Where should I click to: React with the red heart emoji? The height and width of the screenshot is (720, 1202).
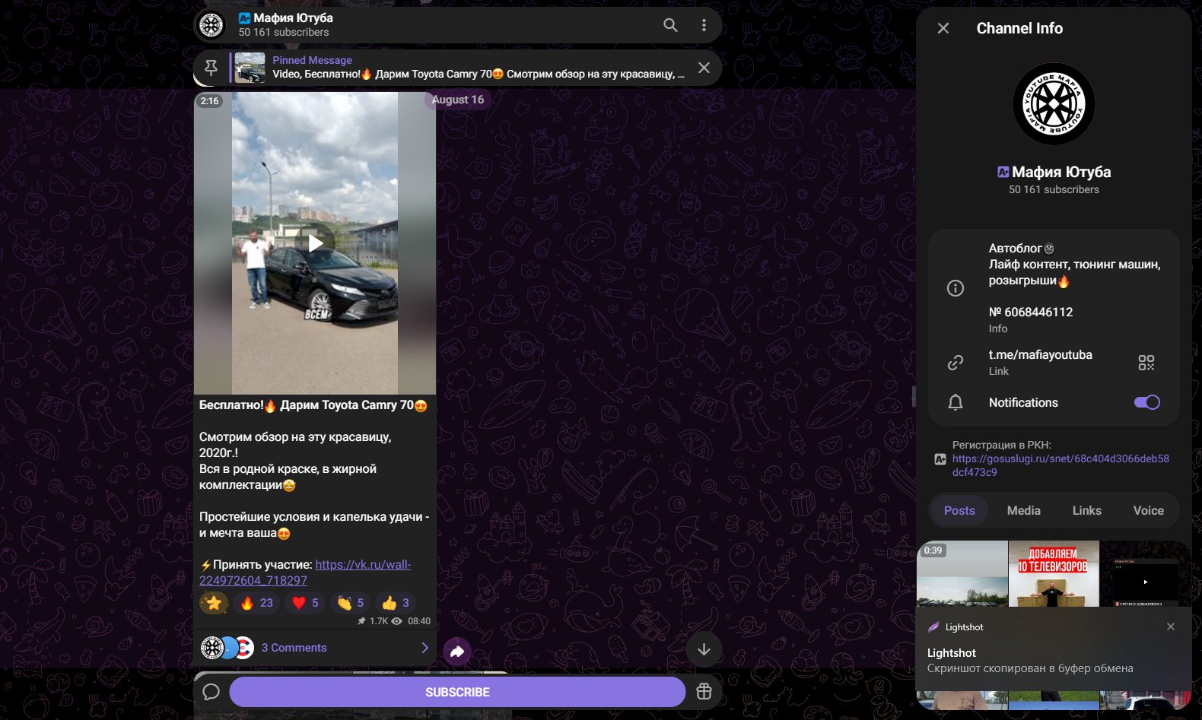(x=306, y=603)
